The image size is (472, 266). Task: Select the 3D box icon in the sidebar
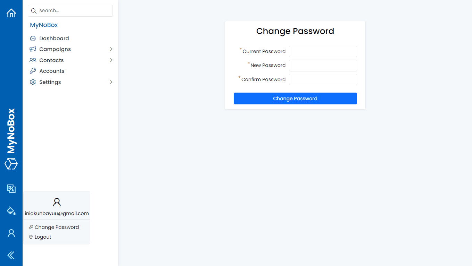tap(11, 164)
